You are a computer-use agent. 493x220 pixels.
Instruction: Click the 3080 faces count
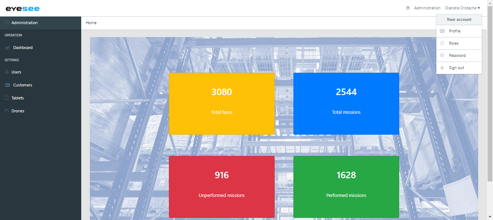point(222,92)
